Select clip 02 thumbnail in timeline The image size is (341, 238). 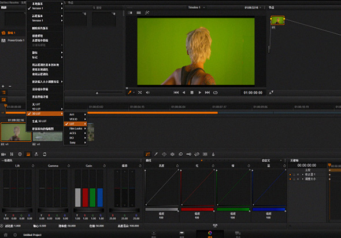click(x=47, y=136)
